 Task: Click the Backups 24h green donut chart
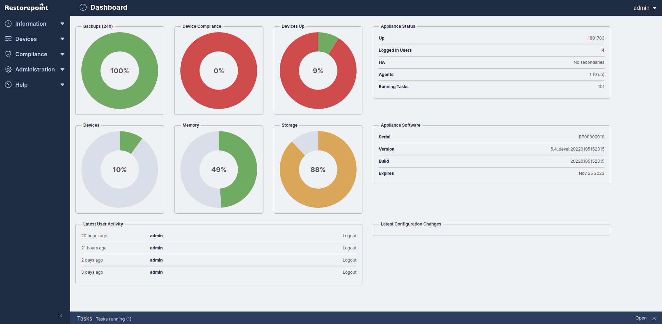(91, 71)
